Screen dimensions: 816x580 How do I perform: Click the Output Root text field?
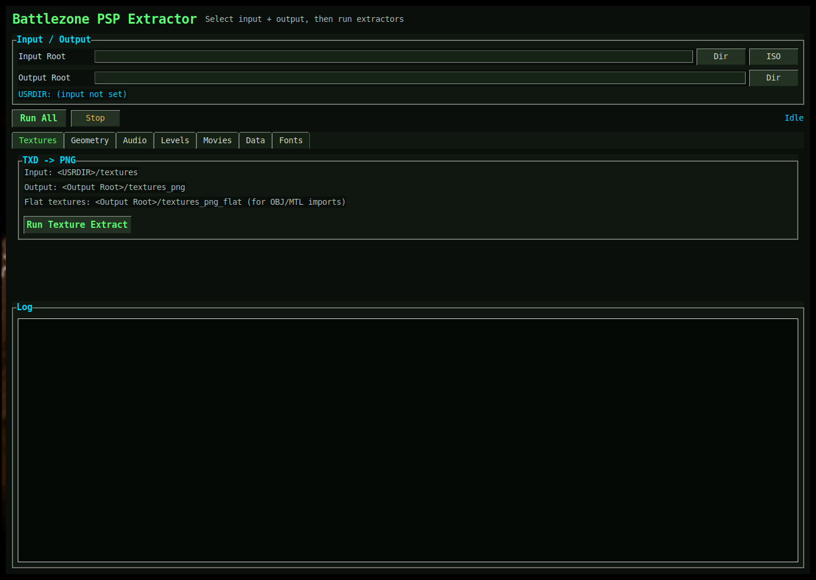point(420,78)
